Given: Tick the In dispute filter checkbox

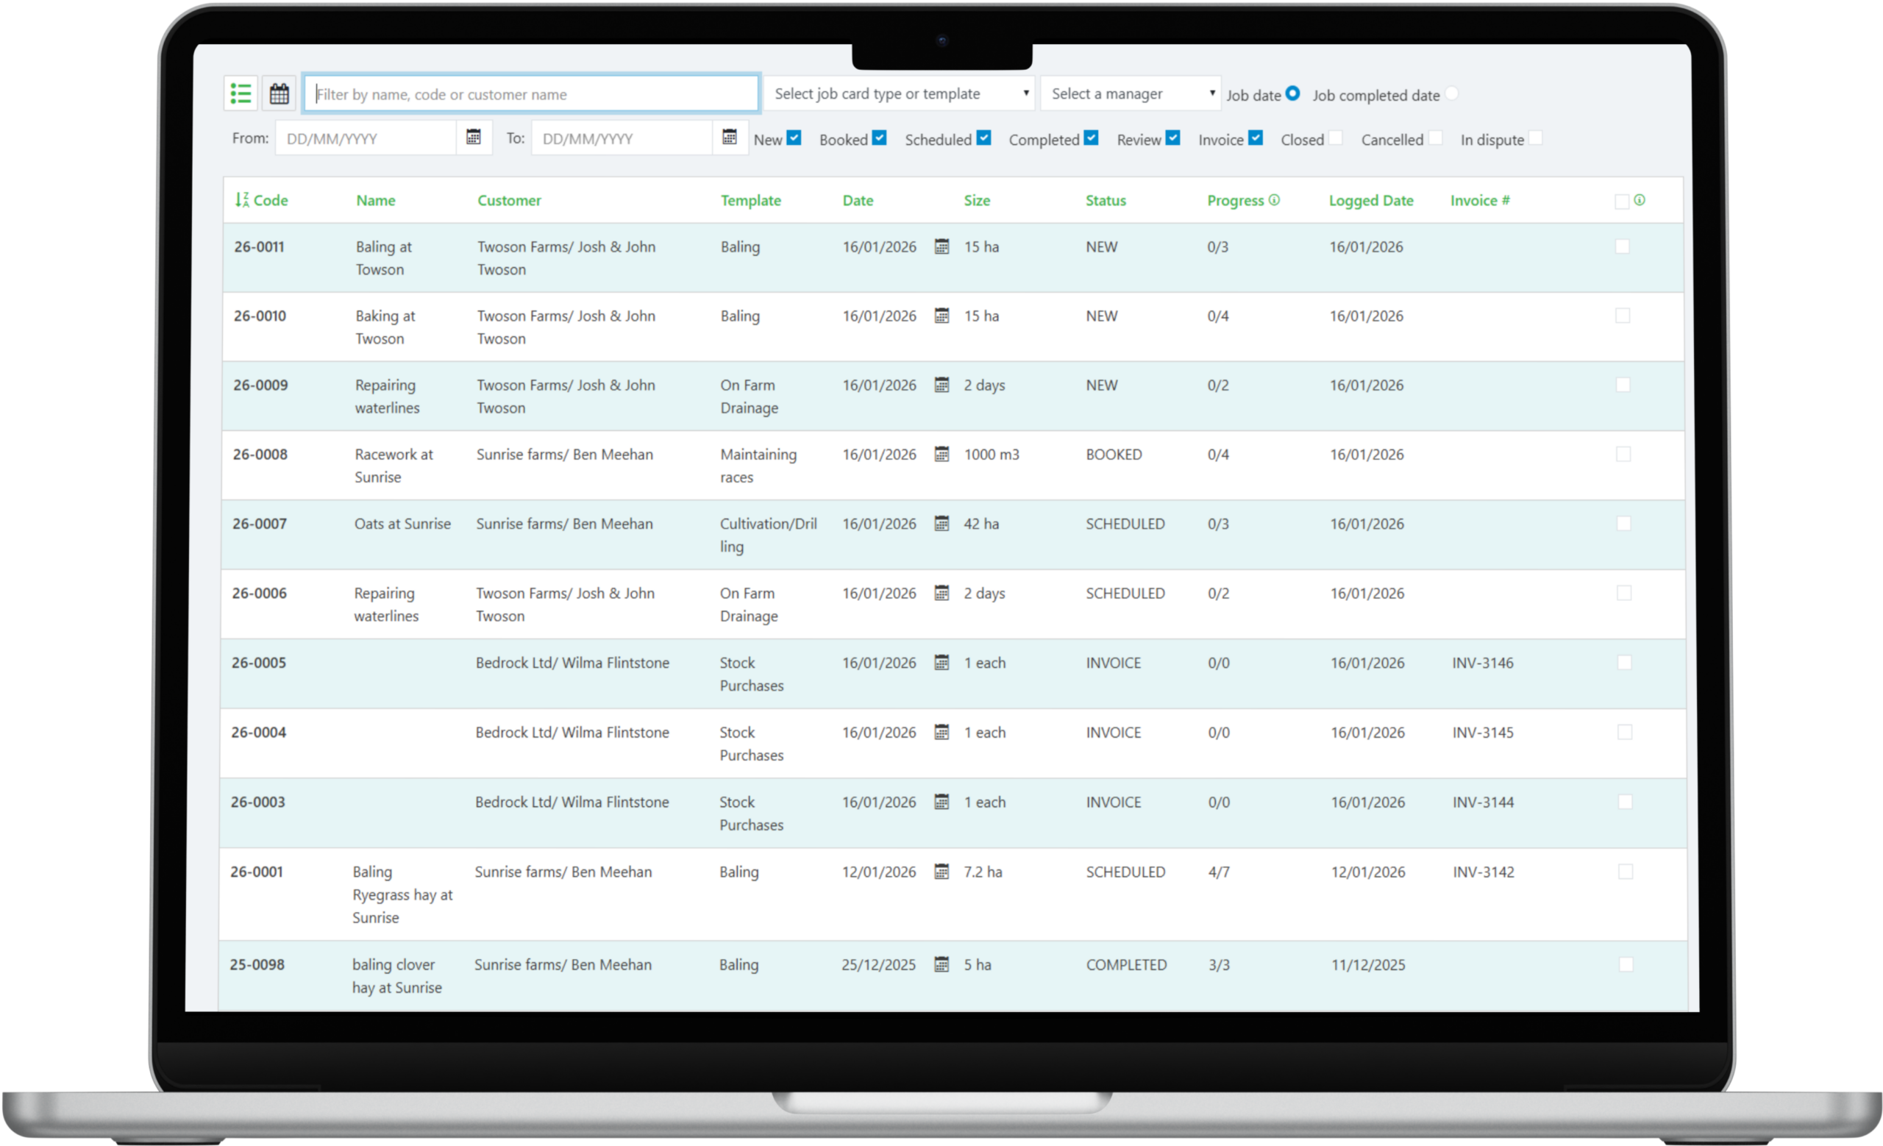Looking at the screenshot, I should tap(1535, 138).
